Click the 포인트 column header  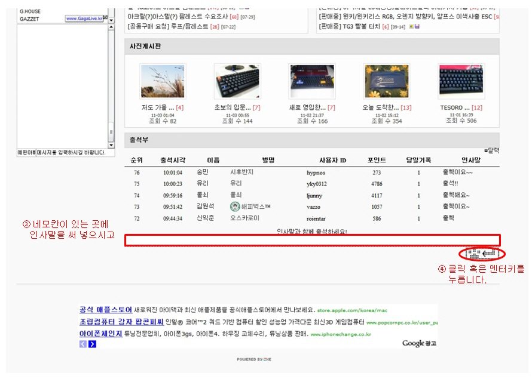point(377,160)
